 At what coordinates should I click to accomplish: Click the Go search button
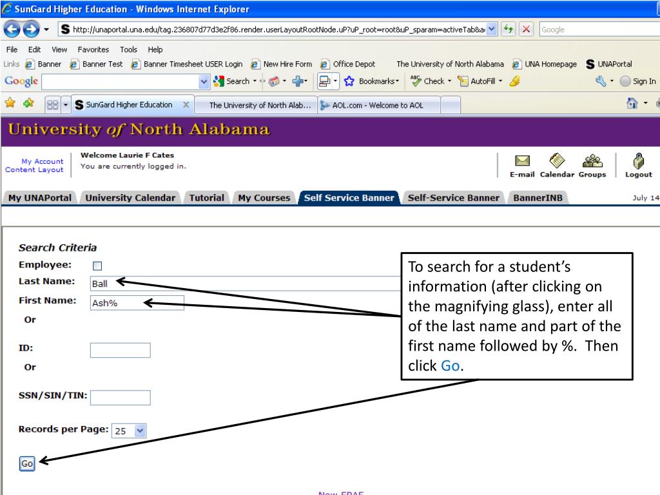click(x=27, y=463)
